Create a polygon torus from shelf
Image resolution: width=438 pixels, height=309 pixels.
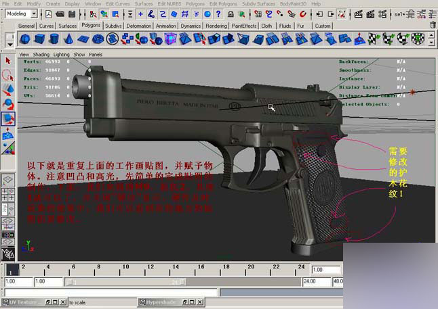98,39
